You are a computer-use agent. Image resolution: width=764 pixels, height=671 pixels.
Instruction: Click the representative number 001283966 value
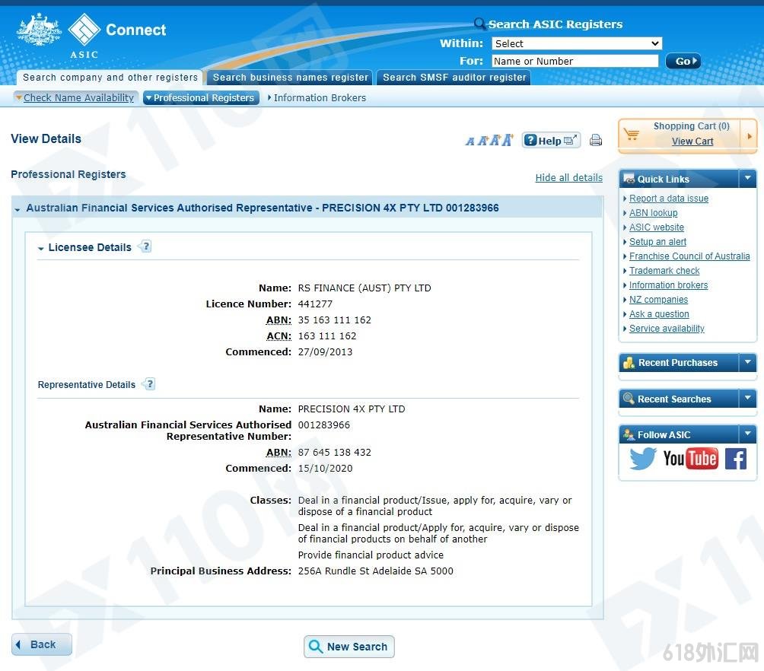[x=323, y=425]
